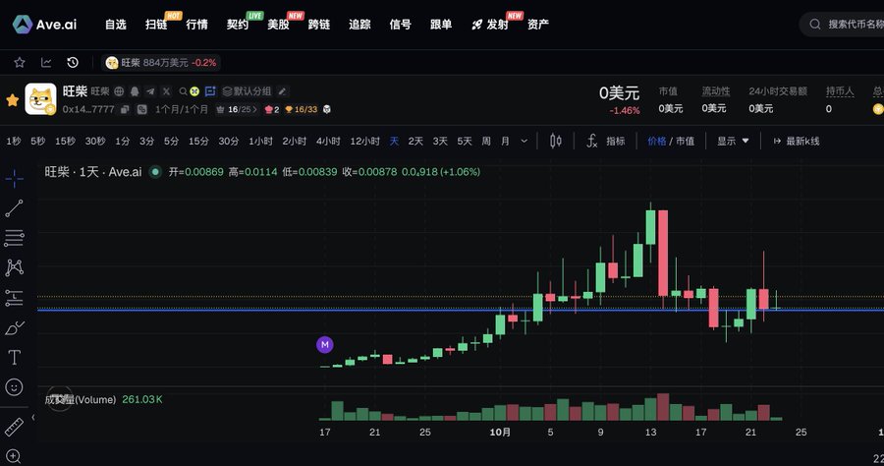Screen dimensions: 884x466
Task: Select the horizontal lines Fibonacci tool
Action: (14, 238)
